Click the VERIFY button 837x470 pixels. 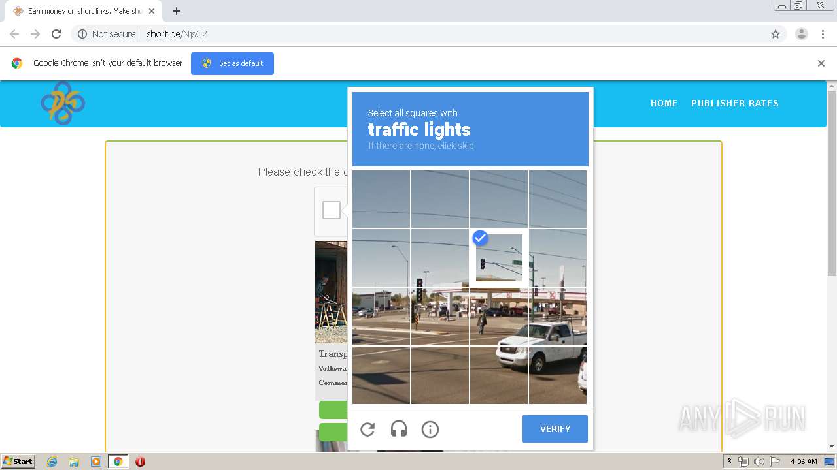[555, 429]
